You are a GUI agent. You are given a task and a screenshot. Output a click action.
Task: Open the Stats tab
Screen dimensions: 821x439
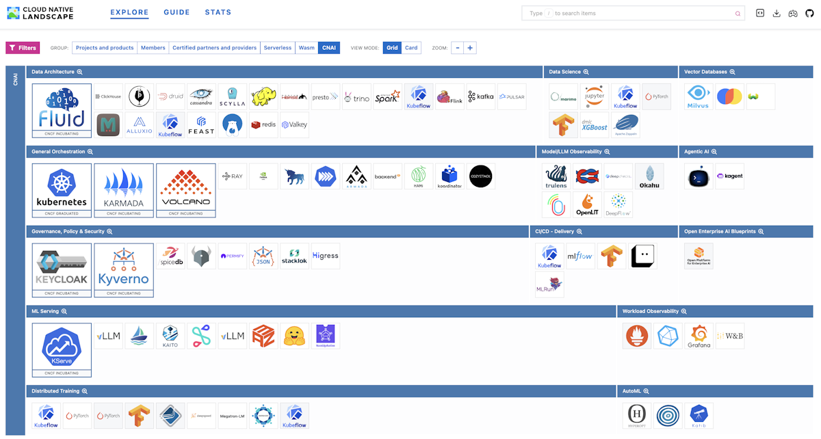click(218, 12)
